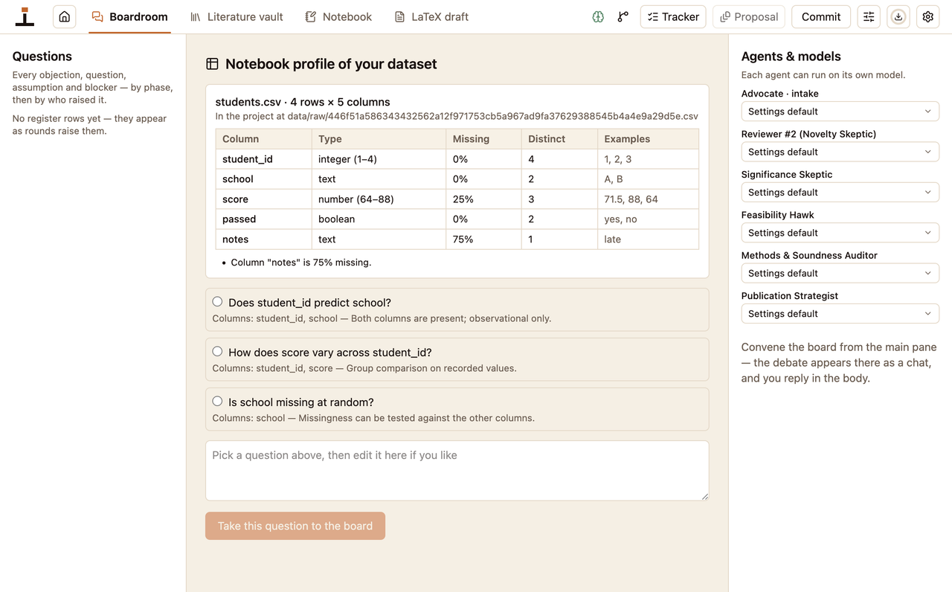Click the app logo in top-left corner
This screenshot has width=952, height=592.
(x=25, y=16)
